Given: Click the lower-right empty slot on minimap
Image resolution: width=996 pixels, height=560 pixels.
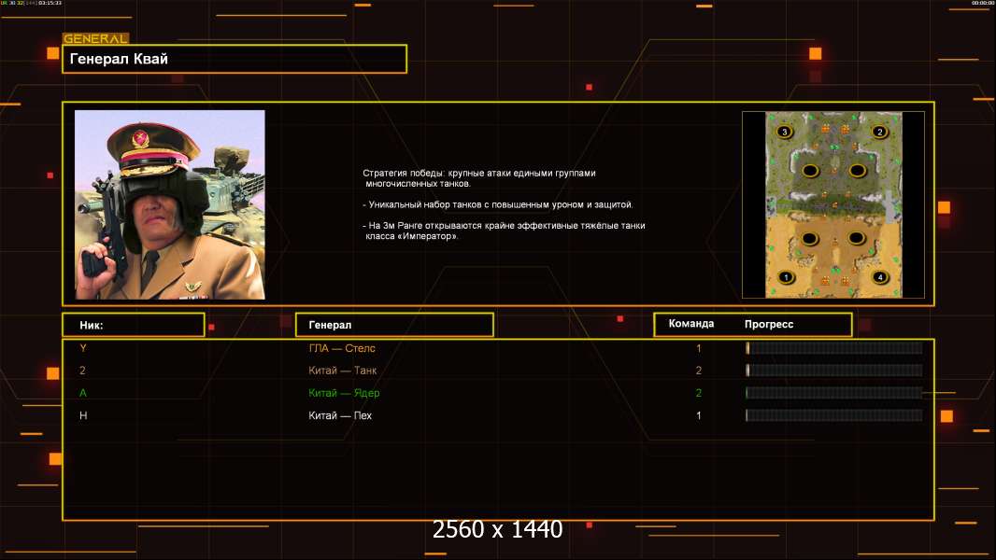Looking at the screenshot, I should pos(857,239).
